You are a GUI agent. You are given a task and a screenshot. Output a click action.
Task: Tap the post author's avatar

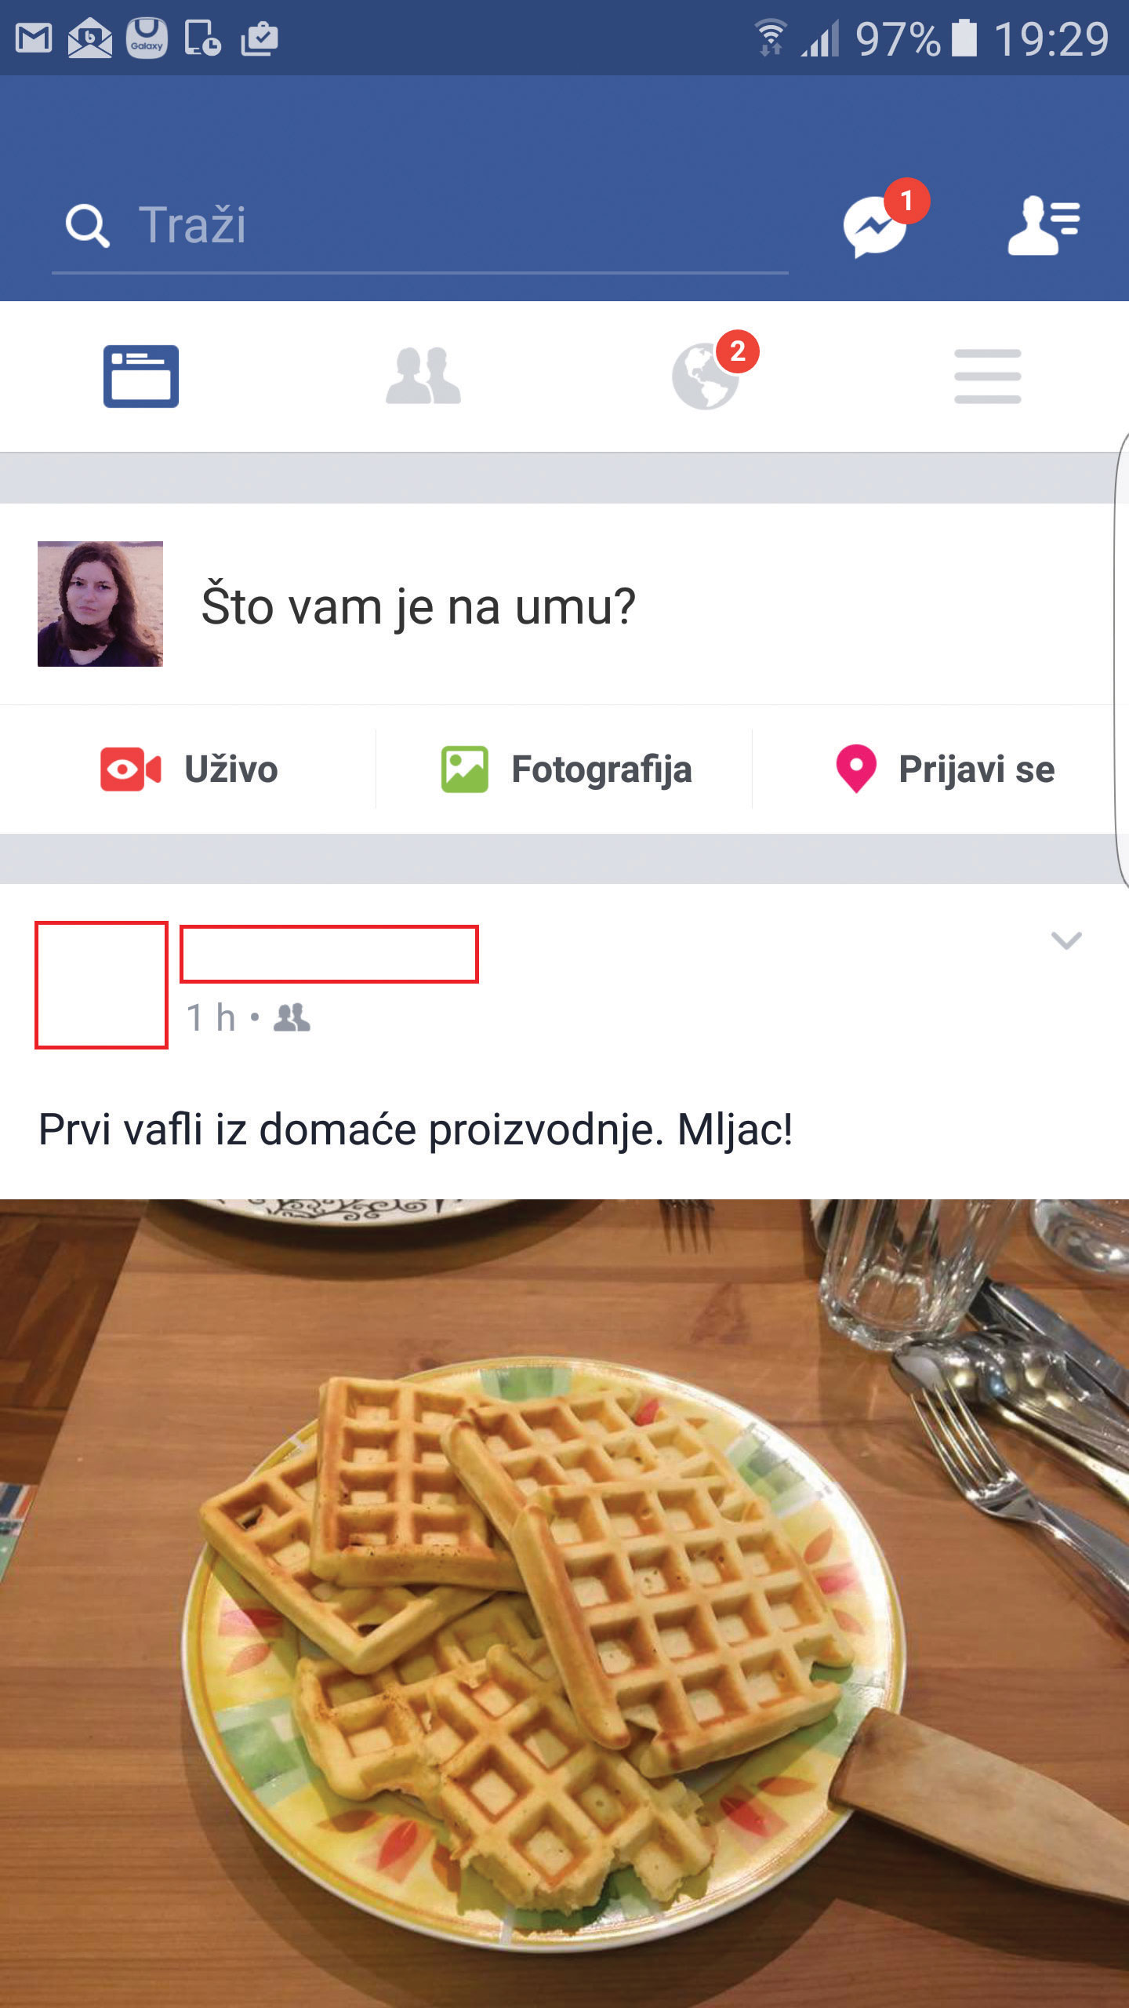(102, 984)
